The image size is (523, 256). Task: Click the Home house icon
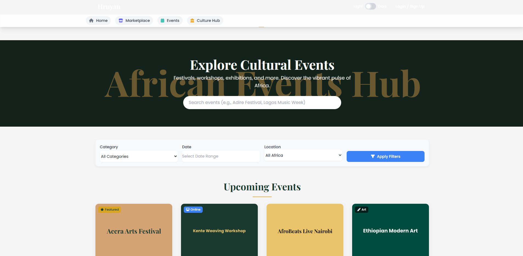91,21
